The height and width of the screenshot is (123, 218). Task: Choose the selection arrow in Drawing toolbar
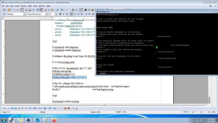click(4, 108)
